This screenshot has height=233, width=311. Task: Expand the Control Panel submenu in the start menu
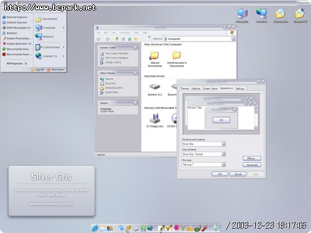[x=63, y=47]
